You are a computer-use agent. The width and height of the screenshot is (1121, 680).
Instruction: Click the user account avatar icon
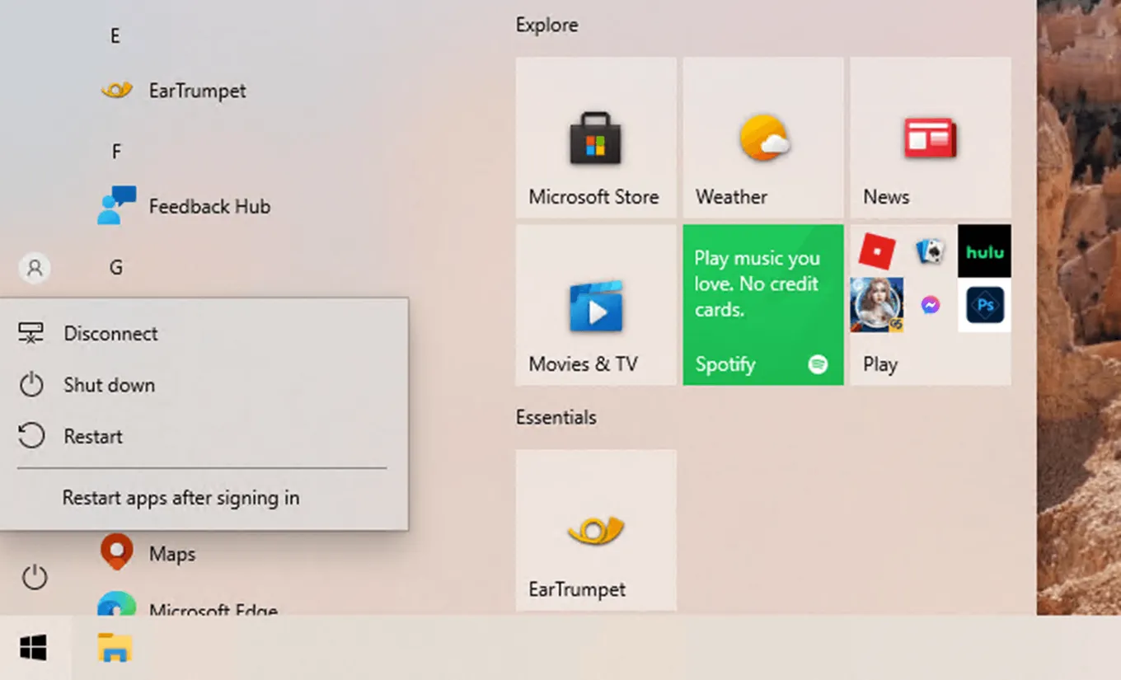click(x=35, y=268)
